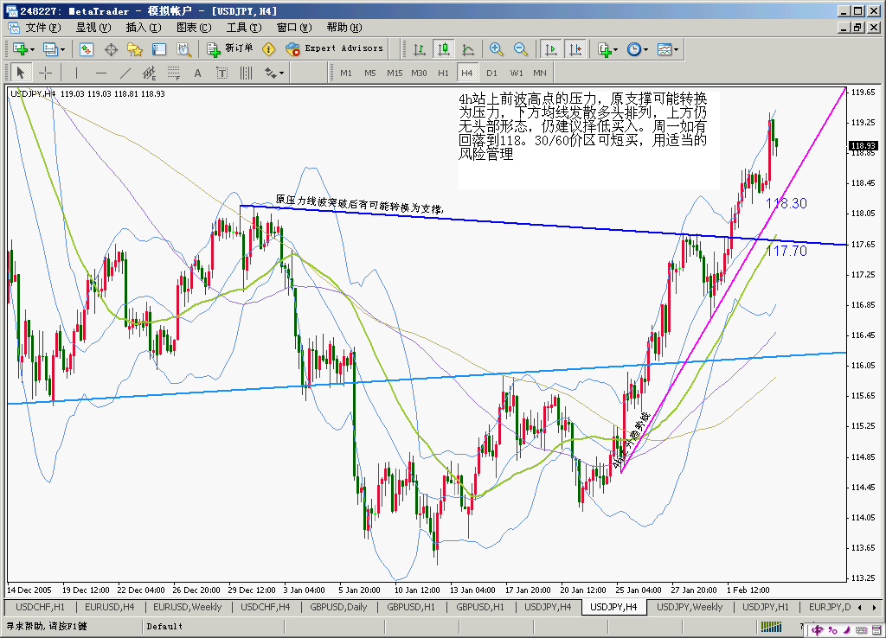
Task: Open the Navigator folder-star icon
Action: [x=135, y=49]
